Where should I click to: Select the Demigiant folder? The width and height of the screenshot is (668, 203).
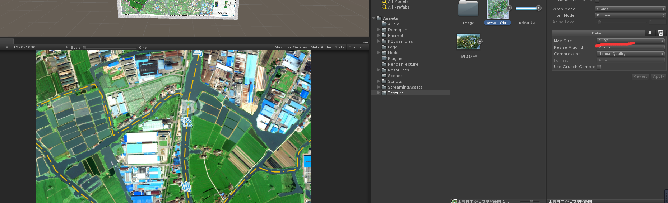(x=398, y=30)
